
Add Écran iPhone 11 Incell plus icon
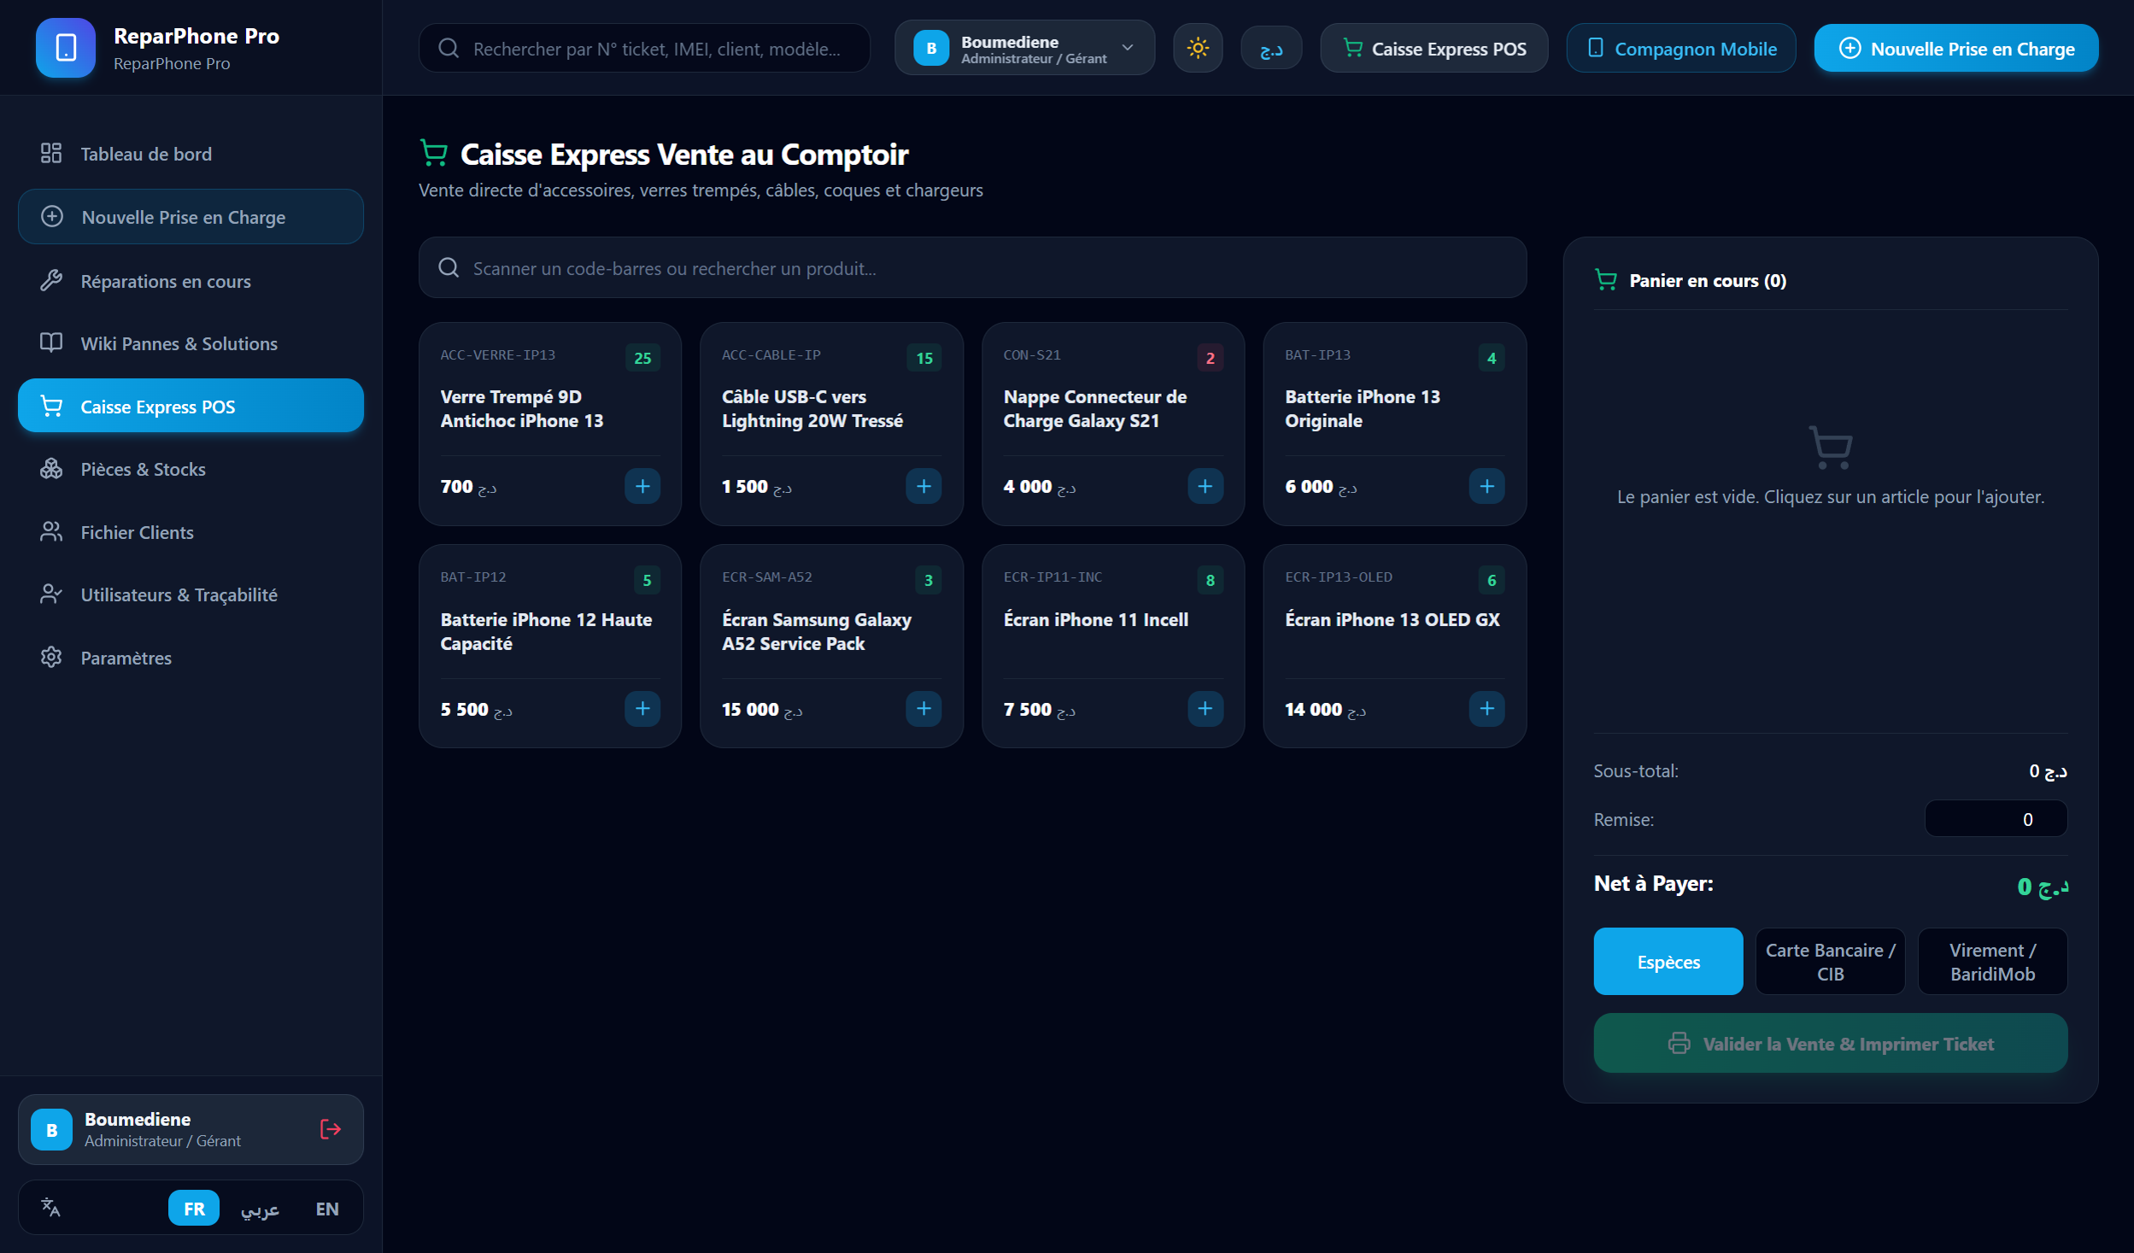pyautogui.click(x=1205, y=709)
